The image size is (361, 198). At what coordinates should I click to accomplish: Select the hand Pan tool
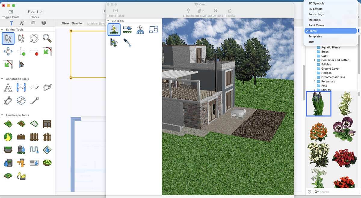pos(8,51)
